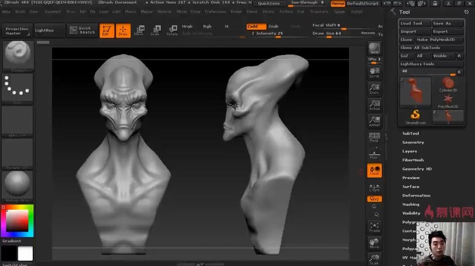Choose the SimpleBrush tool icon
Screen dimensions: 475x266
[415, 116]
